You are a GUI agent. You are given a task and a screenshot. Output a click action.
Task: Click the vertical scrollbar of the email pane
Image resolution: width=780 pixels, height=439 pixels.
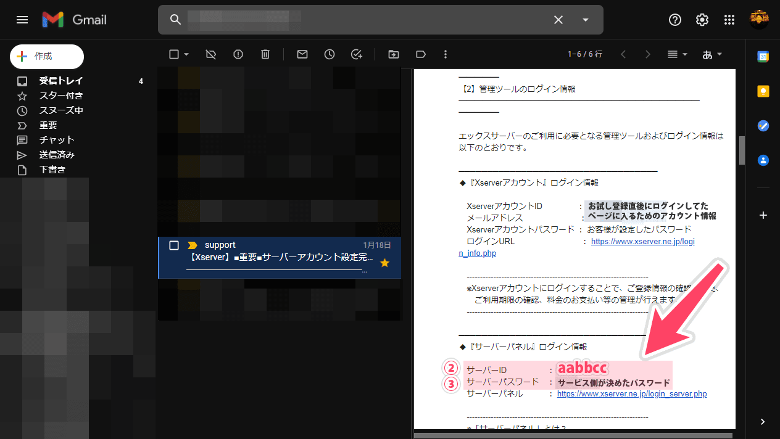(742, 150)
